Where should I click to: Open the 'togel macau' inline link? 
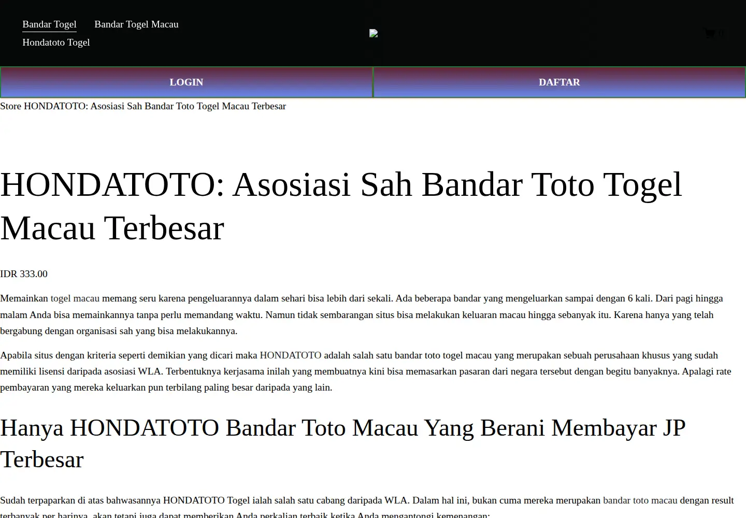pos(75,298)
